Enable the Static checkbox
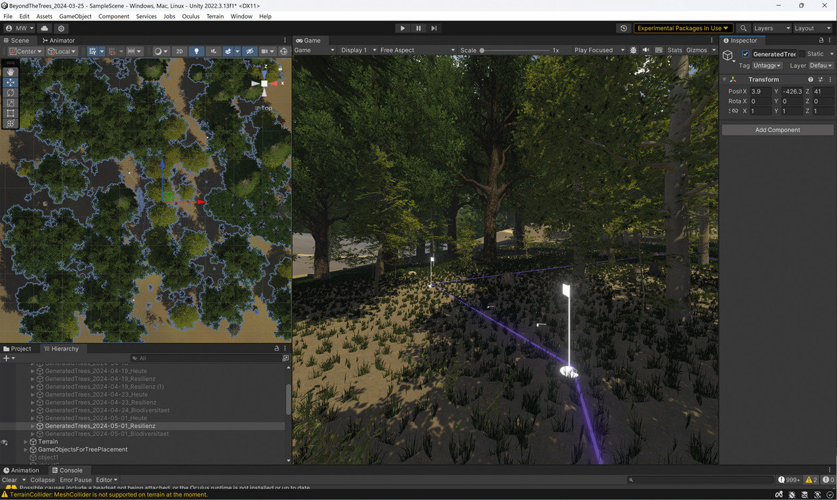The image size is (837, 500). tap(802, 54)
